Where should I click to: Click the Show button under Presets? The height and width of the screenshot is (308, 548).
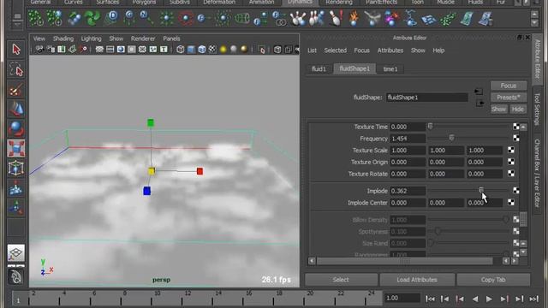(x=498, y=110)
